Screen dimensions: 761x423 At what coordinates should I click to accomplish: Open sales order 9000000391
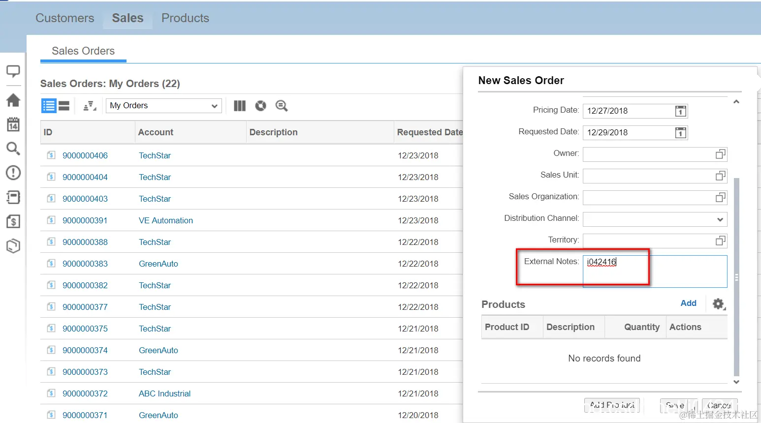(x=85, y=221)
